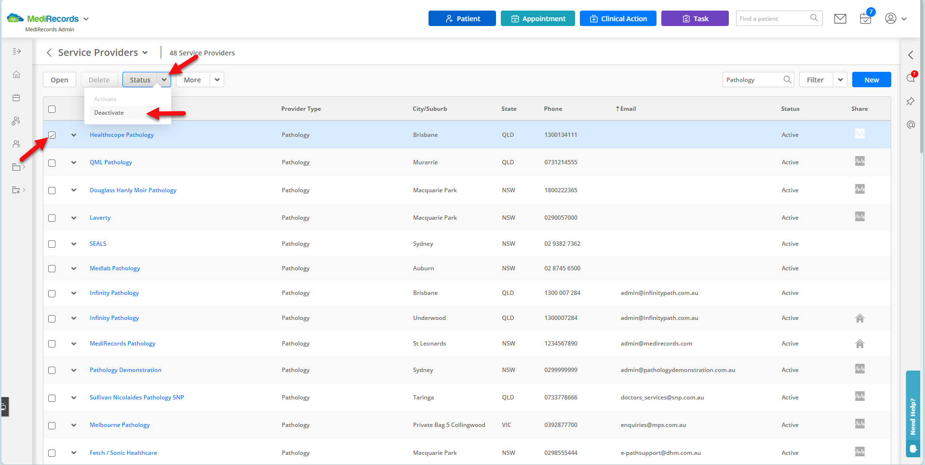Viewport: 925px width, 465px height.
Task: Click the search magnifier in Find a patient
Action: point(814,18)
